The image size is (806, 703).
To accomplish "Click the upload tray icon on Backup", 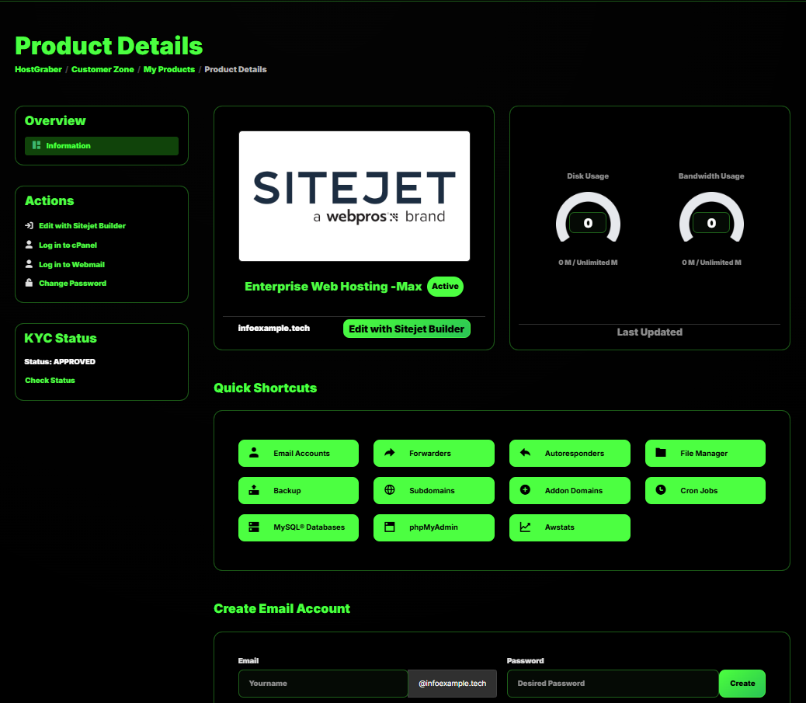I will pyautogui.click(x=254, y=489).
